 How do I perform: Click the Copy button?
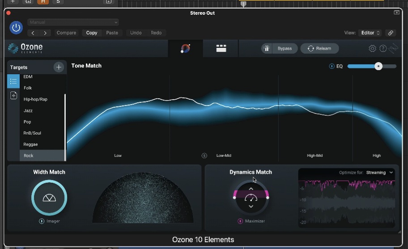tap(92, 33)
